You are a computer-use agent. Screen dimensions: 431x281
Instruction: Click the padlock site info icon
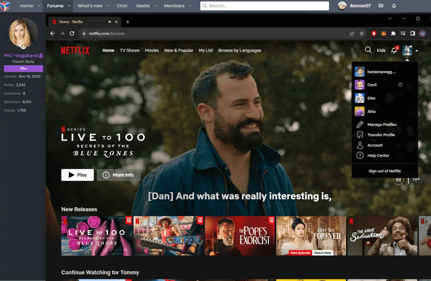84,33
